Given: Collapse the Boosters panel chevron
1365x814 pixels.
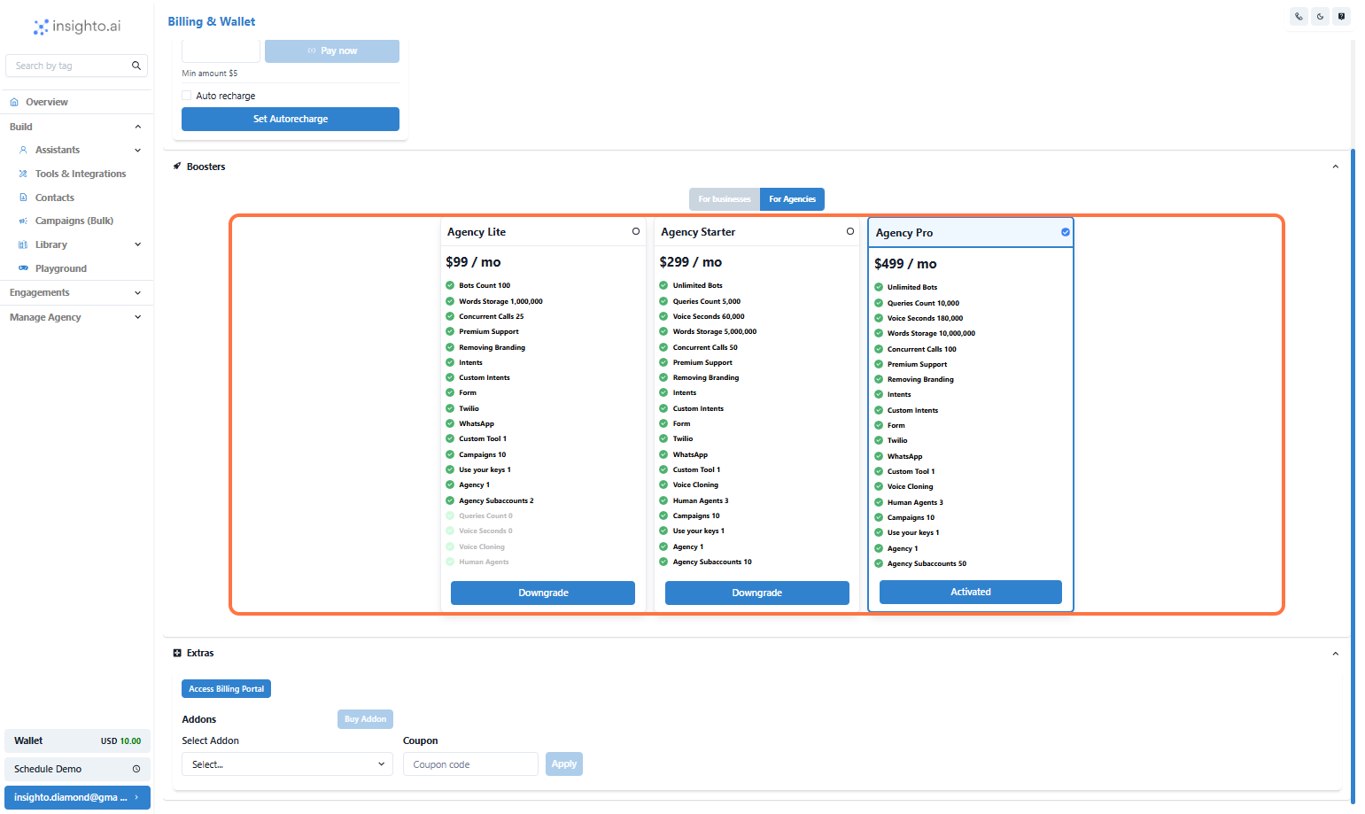Looking at the screenshot, I should 1336,167.
